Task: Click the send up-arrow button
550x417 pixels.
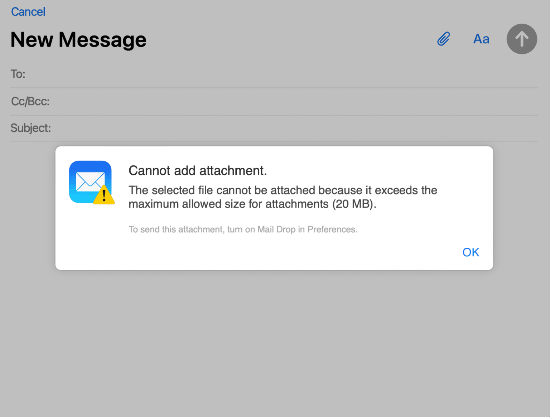Action: pyautogui.click(x=522, y=39)
